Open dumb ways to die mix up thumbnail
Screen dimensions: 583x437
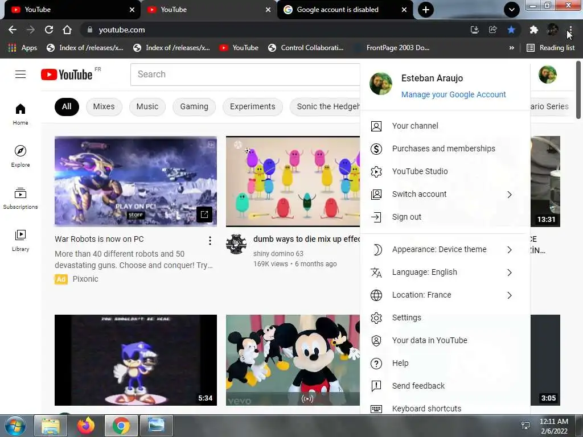(293, 182)
